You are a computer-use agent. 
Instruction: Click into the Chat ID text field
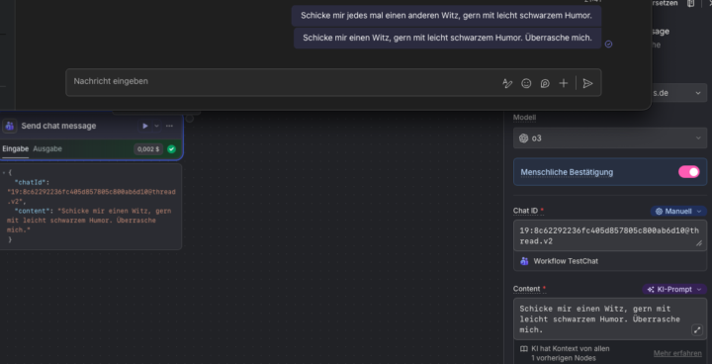(x=610, y=235)
